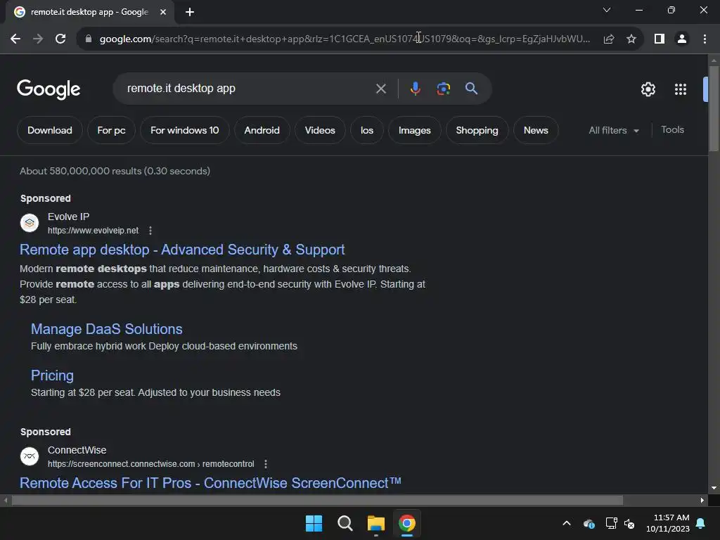Open the site info lock icon
Viewport: 720px width, 540px height.
88,39
